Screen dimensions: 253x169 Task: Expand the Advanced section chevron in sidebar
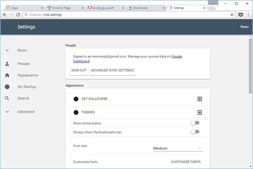[7, 112]
